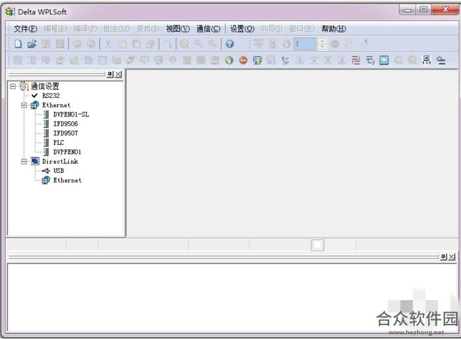
Task: Close the left communication settings panel
Action: (x=118, y=74)
